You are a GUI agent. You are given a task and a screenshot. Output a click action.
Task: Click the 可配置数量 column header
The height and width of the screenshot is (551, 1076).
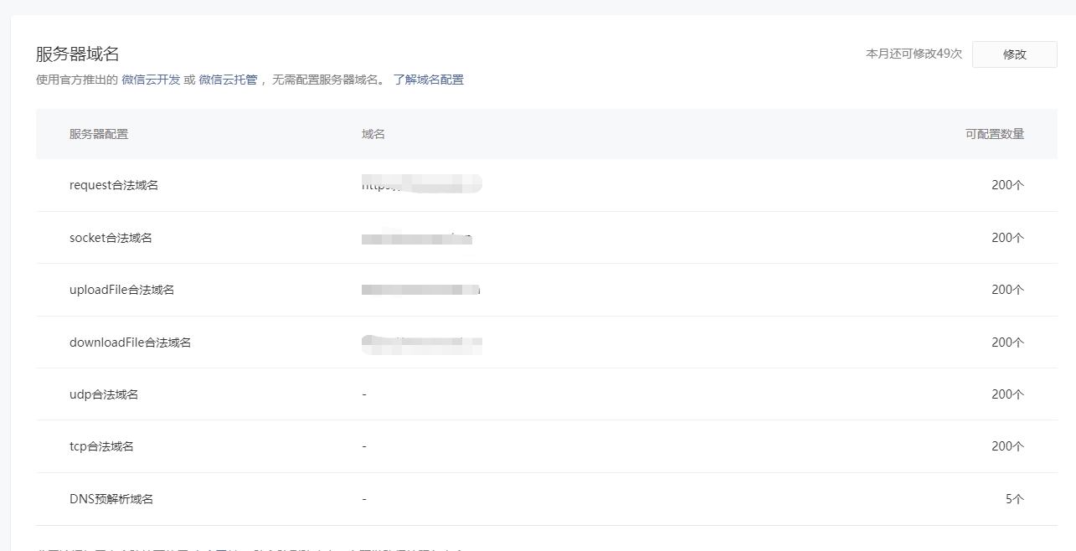tap(994, 134)
